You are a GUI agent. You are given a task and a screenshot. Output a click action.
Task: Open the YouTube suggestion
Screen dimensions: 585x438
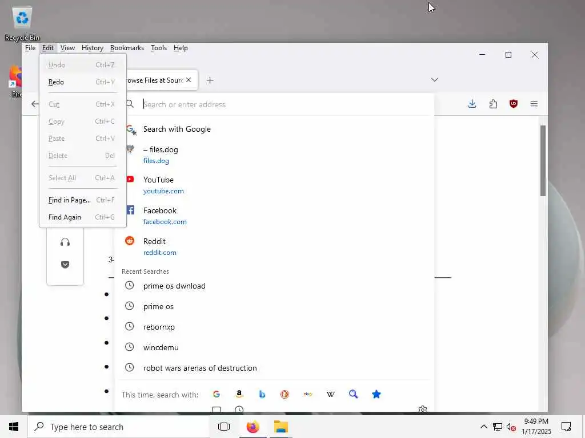point(275,185)
